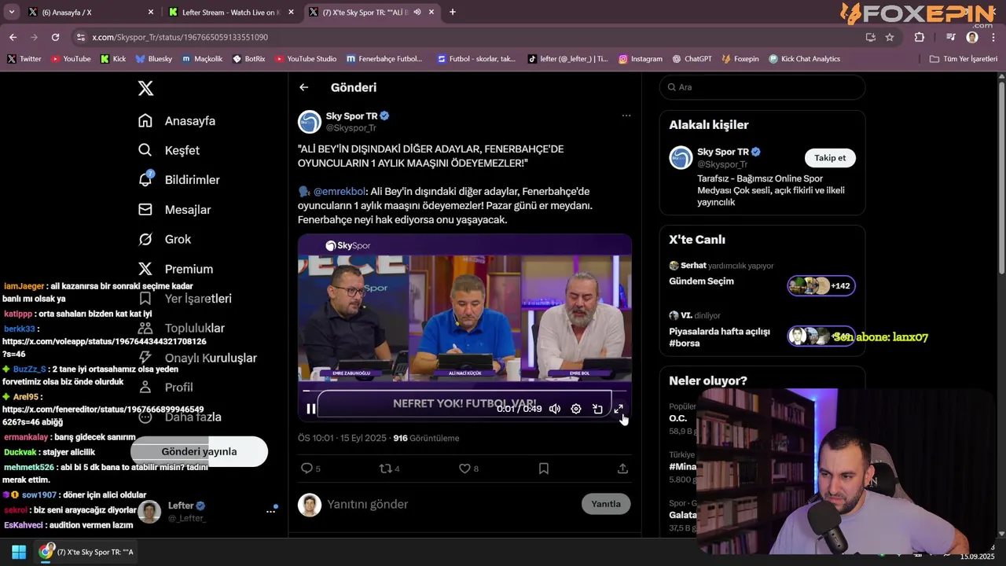1006x566 pixels.
Task: Open Kick bookmark
Action: click(113, 59)
